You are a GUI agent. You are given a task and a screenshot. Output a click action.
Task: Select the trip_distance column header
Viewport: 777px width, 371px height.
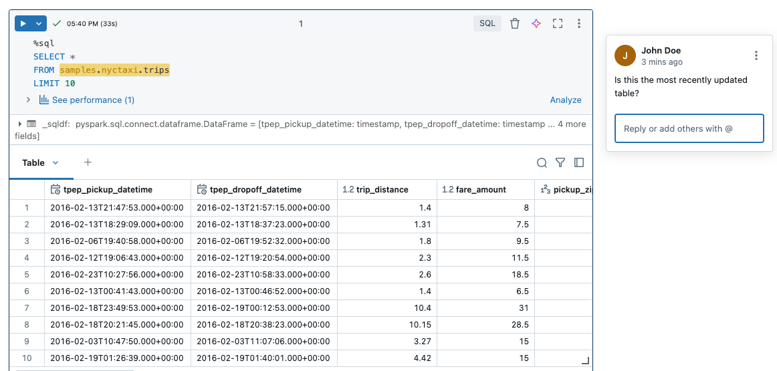coord(382,189)
